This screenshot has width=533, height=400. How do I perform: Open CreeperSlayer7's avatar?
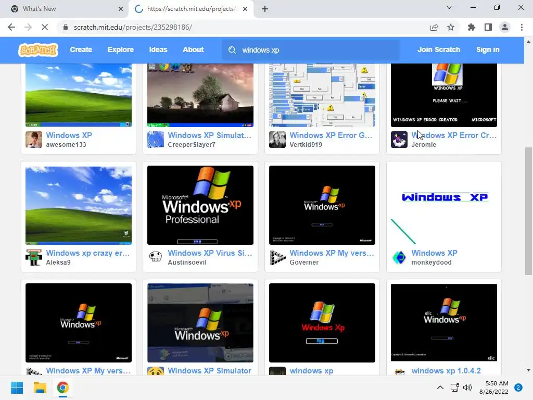click(156, 140)
